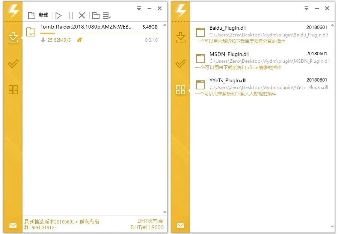Viewport: 338px width, 234px height.
Task: Open the right window's dropdown menu arrow
Action: click(x=306, y=8)
